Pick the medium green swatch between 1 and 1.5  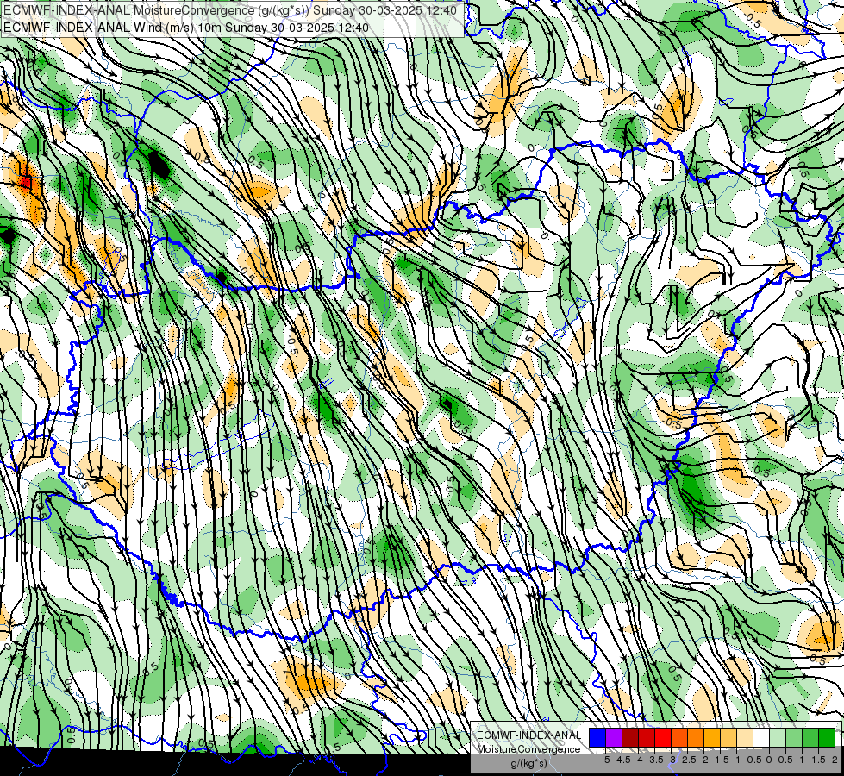[x=810, y=737]
